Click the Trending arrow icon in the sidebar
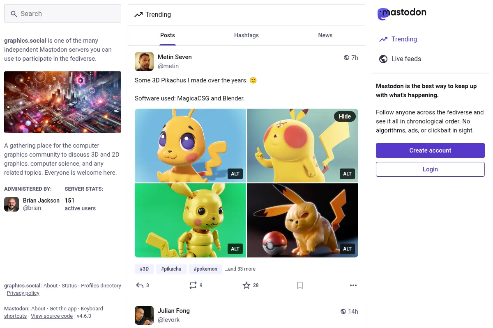The image size is (493, 328). pyautogui.click(x=383, y=39)
